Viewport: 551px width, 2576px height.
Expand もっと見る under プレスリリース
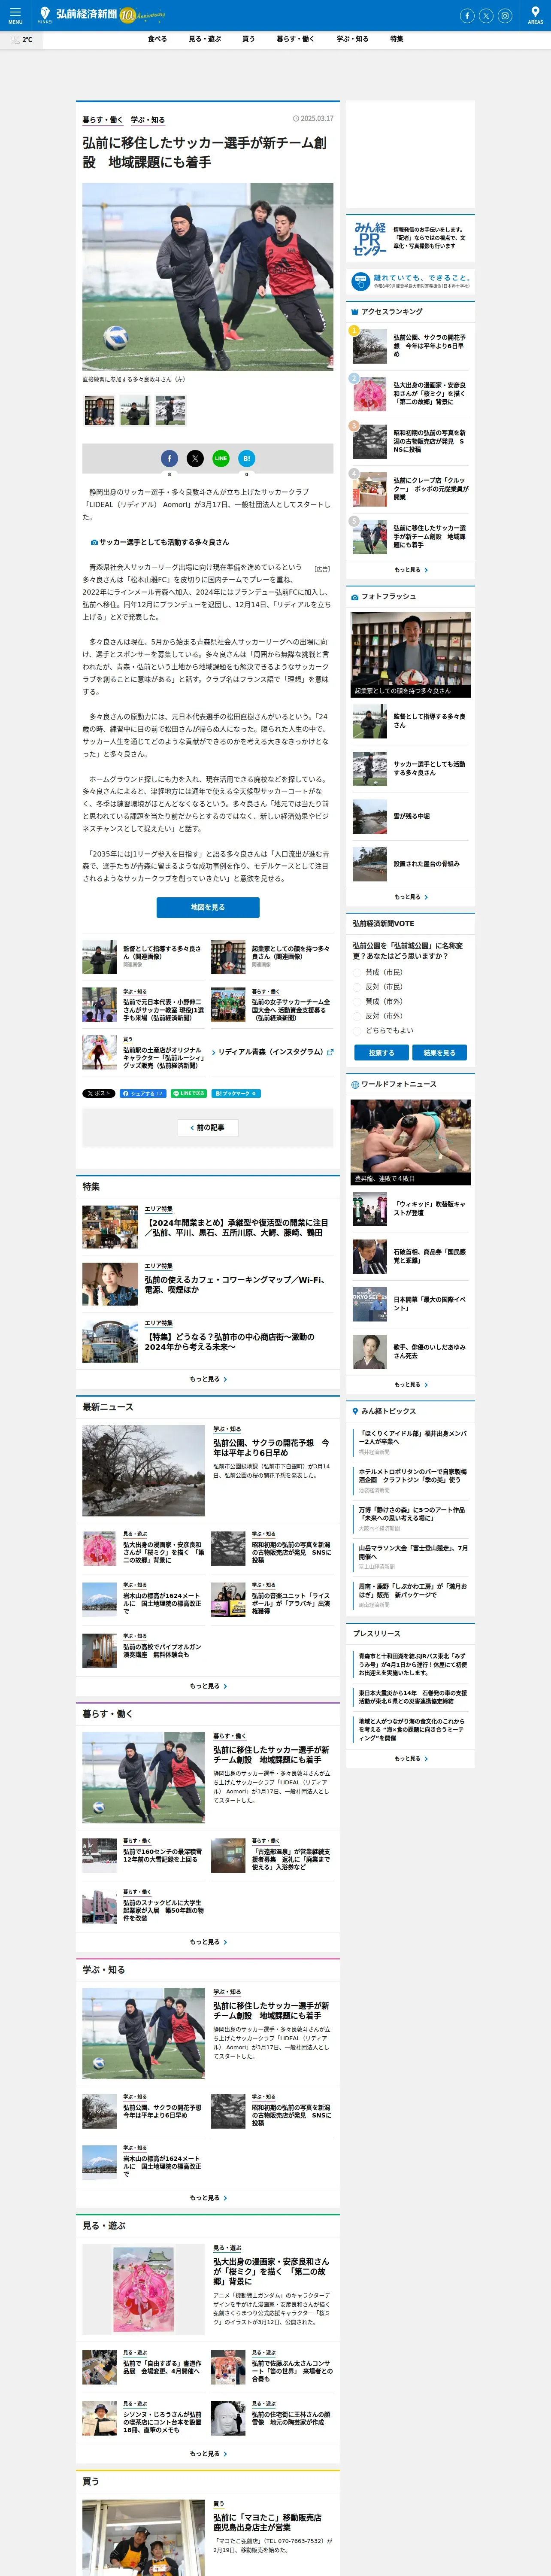click(x=410, y=1759)
